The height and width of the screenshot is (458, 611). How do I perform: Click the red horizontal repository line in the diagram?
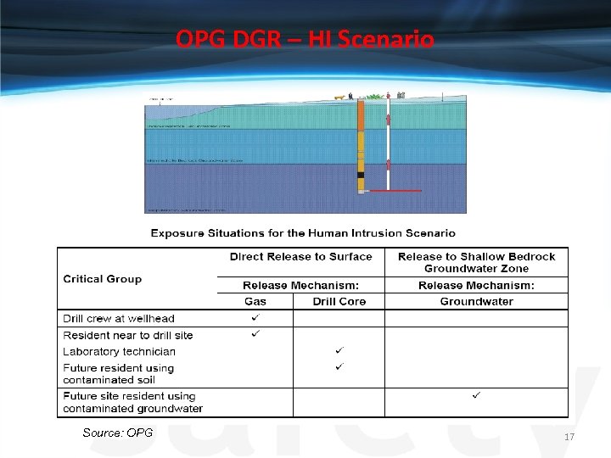(395, 191)
